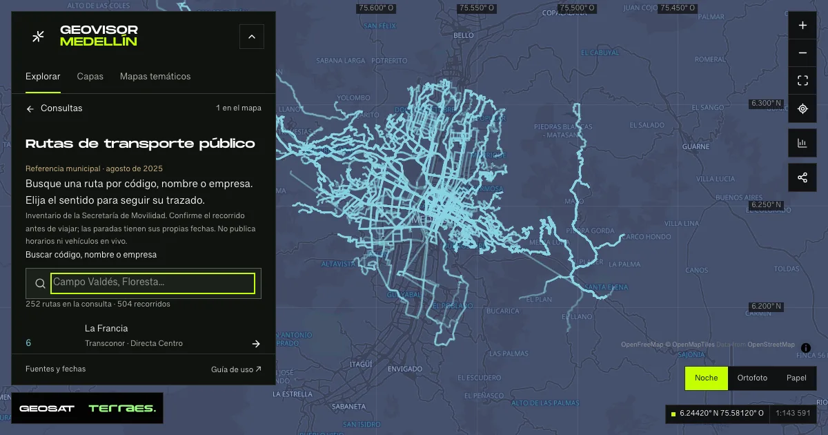Click the coordinates readout 6.24420° N

click(x=722, y=414)
